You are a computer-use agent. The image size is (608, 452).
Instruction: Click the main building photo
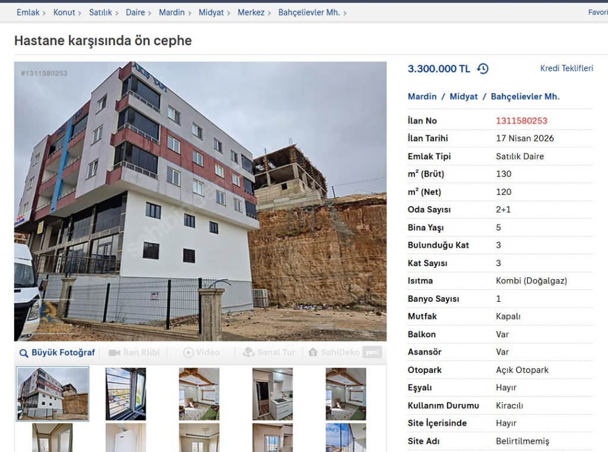(x=201, y=201)
